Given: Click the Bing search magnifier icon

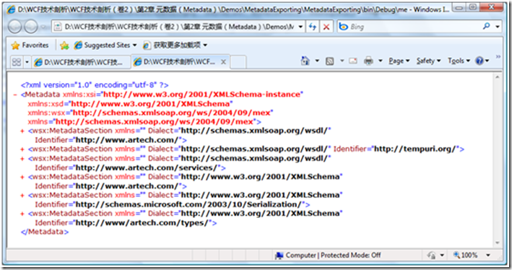Looking at the screenshot, I should [x=486, y=27].
